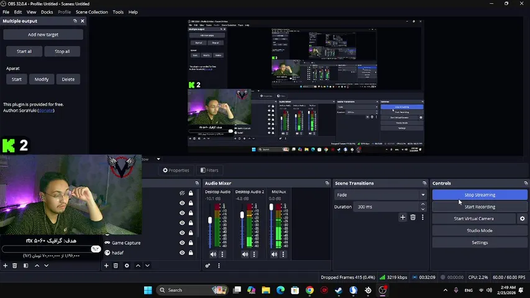The width and height of the screenshot is (530, 298).
Task: Add a new scene transition
Action: tap(403, 217)
